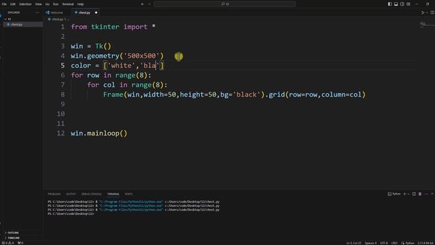
Task: Split the terminal
Action: (414, 194)
